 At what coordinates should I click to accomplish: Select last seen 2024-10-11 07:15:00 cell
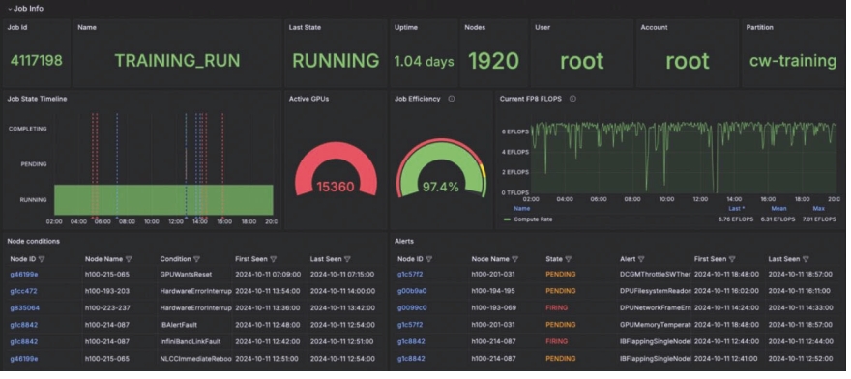pyautogui.click(x=342, y=275)
